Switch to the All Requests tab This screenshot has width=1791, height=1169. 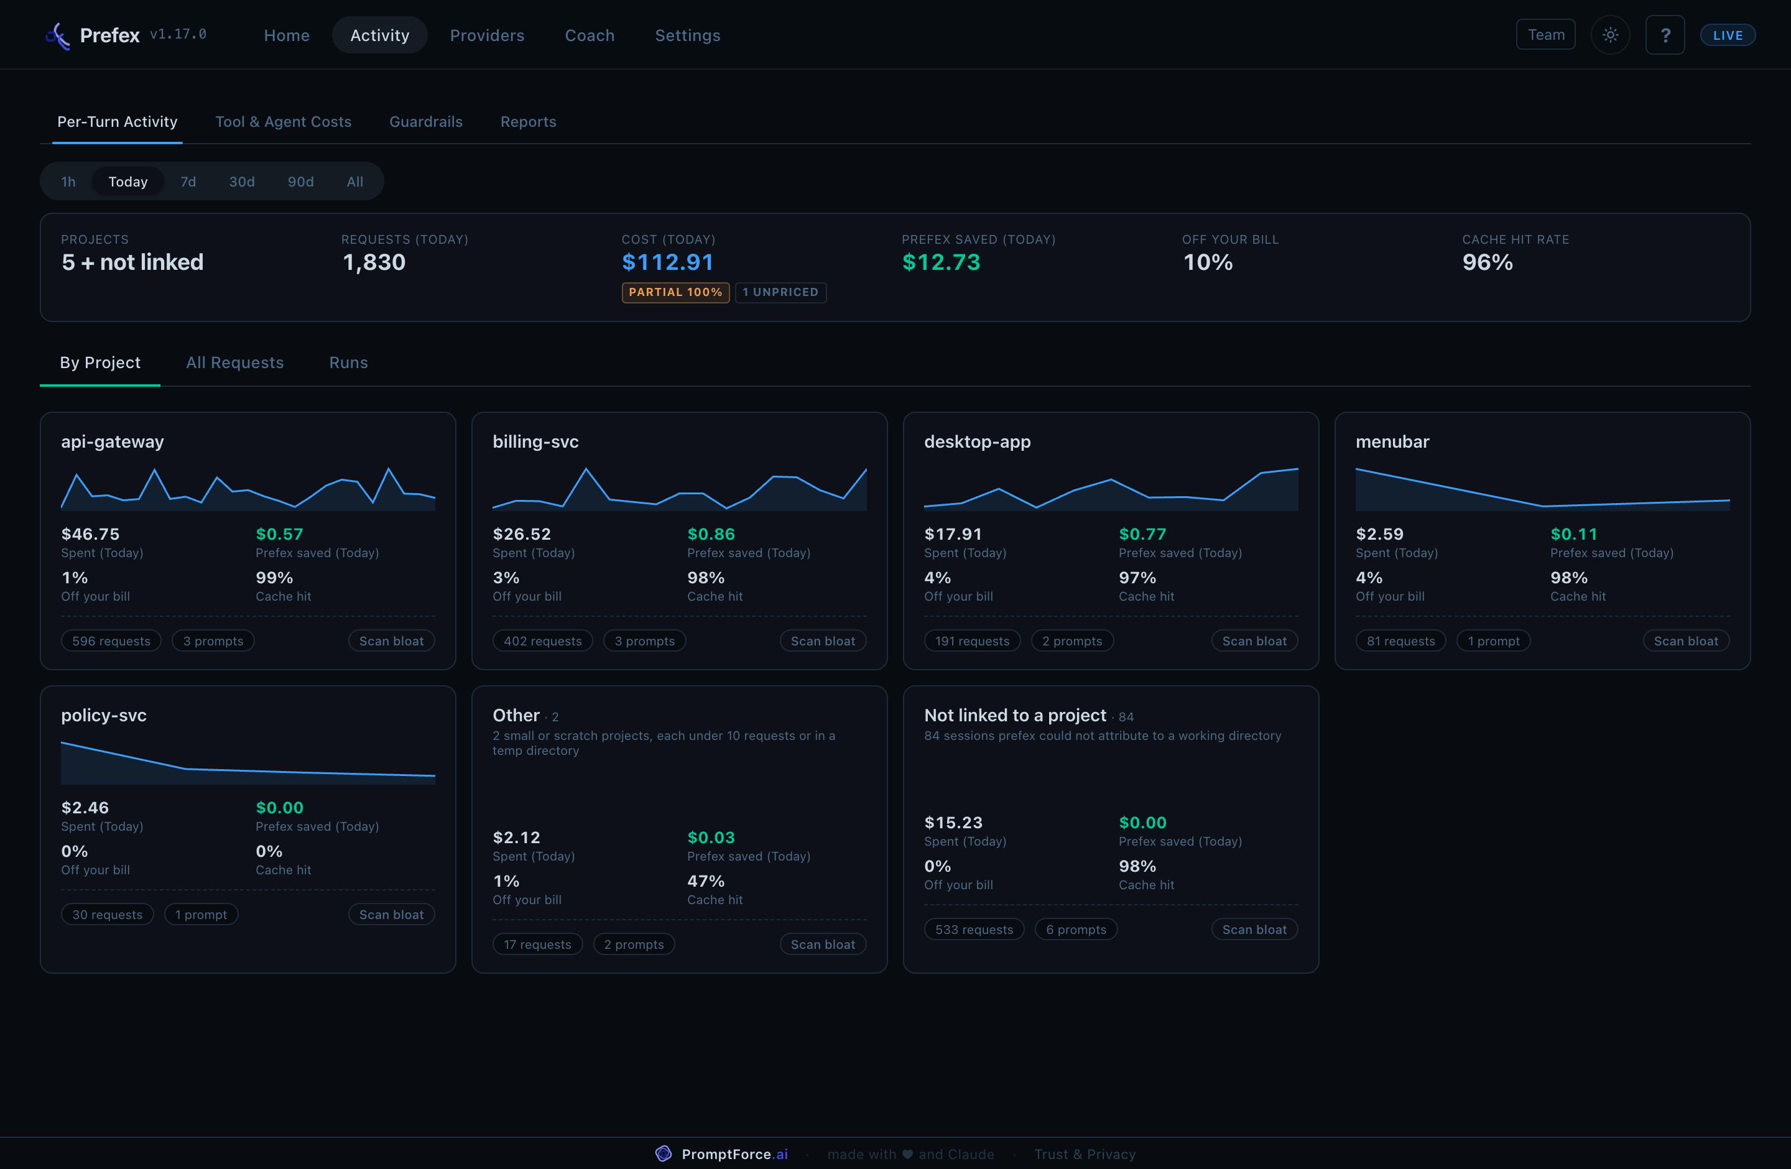pyautogui.click(x=235, y=363)
